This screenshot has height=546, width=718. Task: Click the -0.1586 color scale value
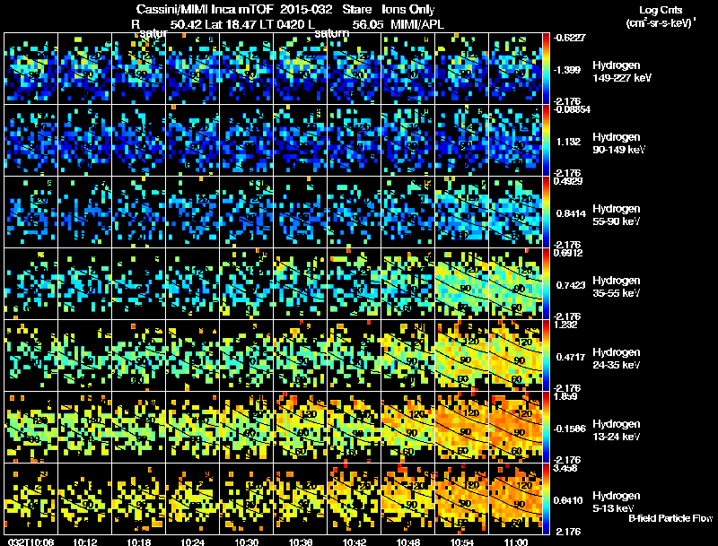(570, 429)
